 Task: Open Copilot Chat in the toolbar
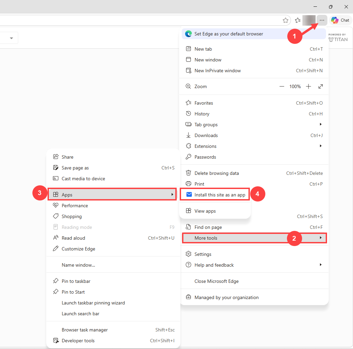[x=340, y=20]
